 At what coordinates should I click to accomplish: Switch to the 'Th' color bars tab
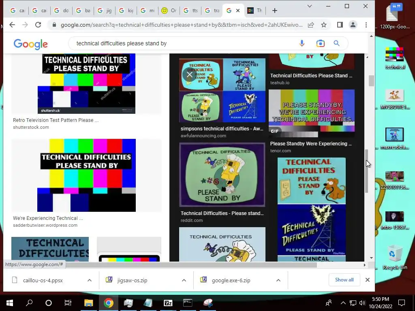[255, 11]
